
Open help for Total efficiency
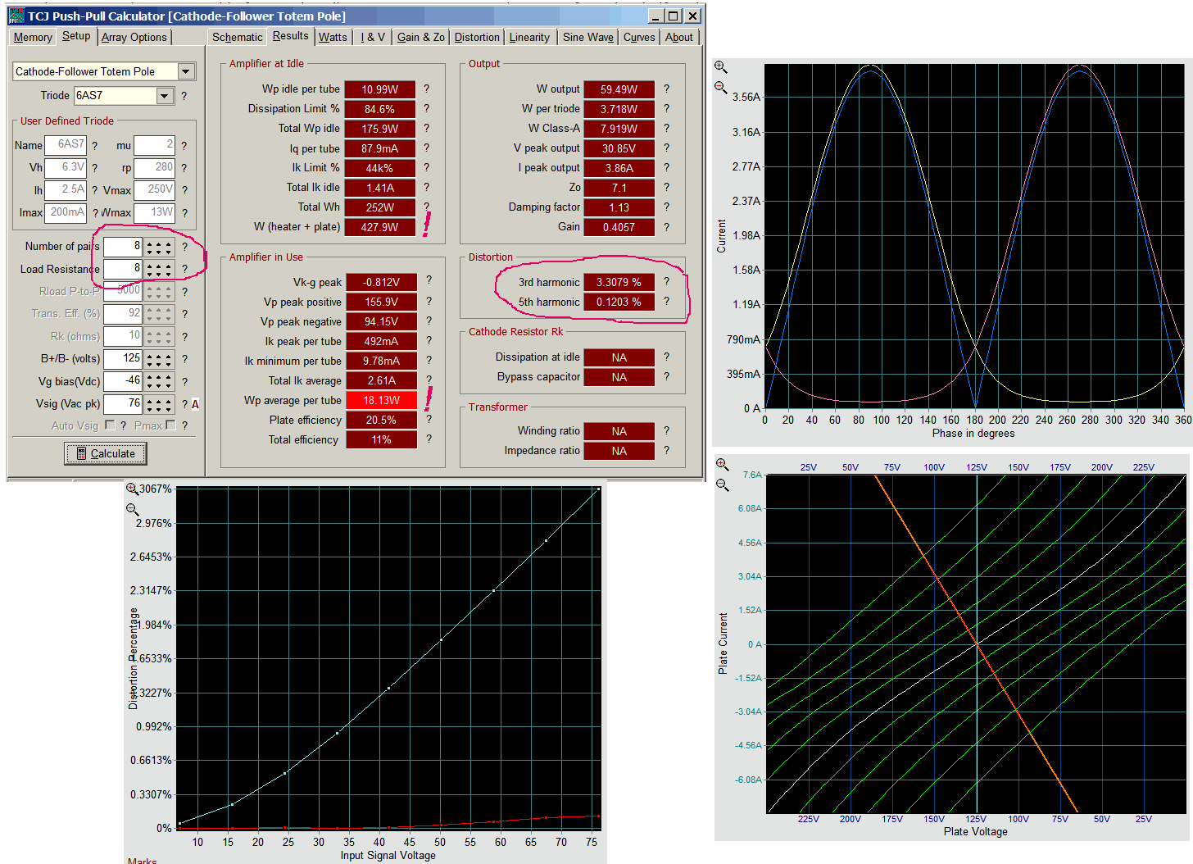pyautogui.click(x=428, y=439)
